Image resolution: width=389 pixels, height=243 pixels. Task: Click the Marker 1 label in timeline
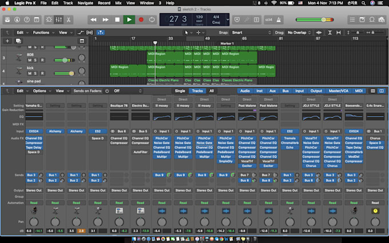pyautogui.click(x=227, y=43)
